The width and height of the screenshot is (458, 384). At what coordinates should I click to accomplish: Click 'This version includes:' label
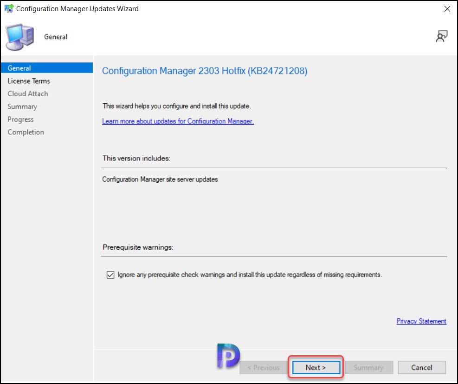(x=136, y=159)
